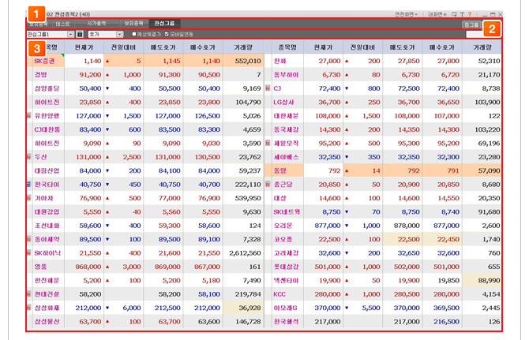
Task: Select the LG상사 stock name
Action: [x=283, y=102]
